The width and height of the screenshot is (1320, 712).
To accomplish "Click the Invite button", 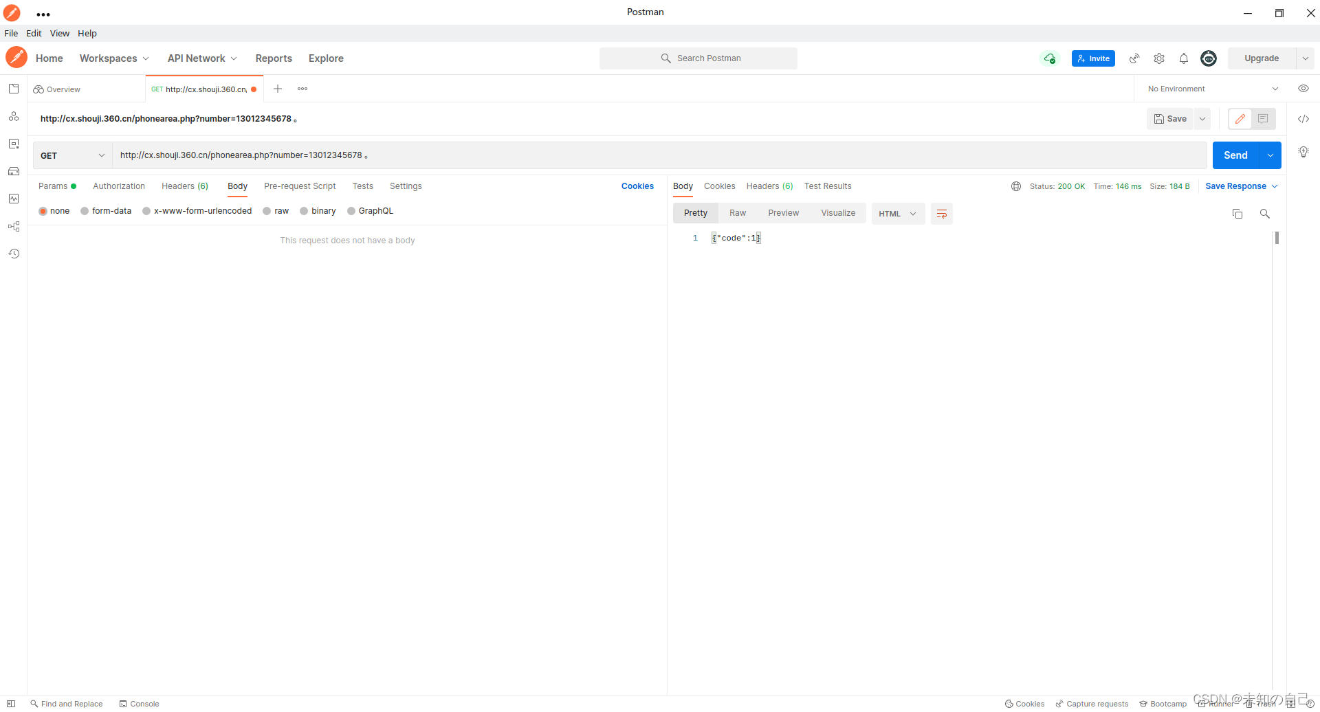I will [1093, 58].
